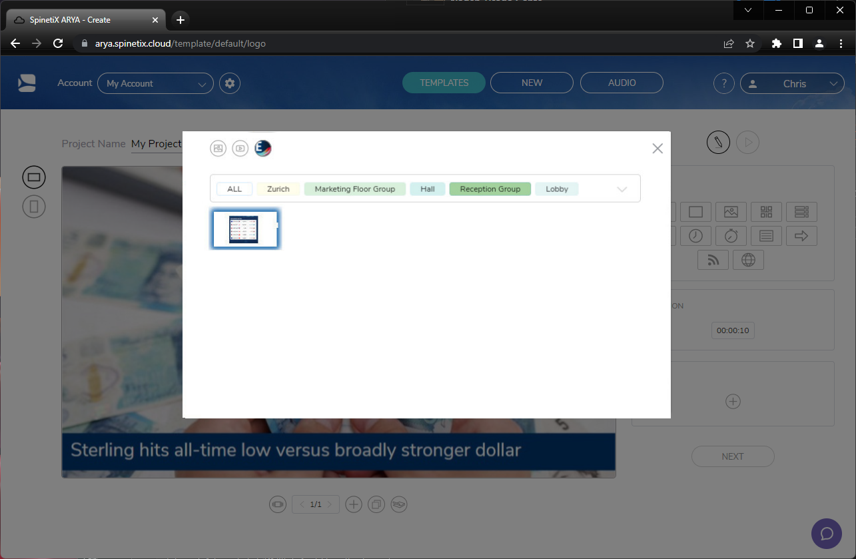Expand the tag filter bar chevron
Screen dimensions: 856x559
point(622,189)
